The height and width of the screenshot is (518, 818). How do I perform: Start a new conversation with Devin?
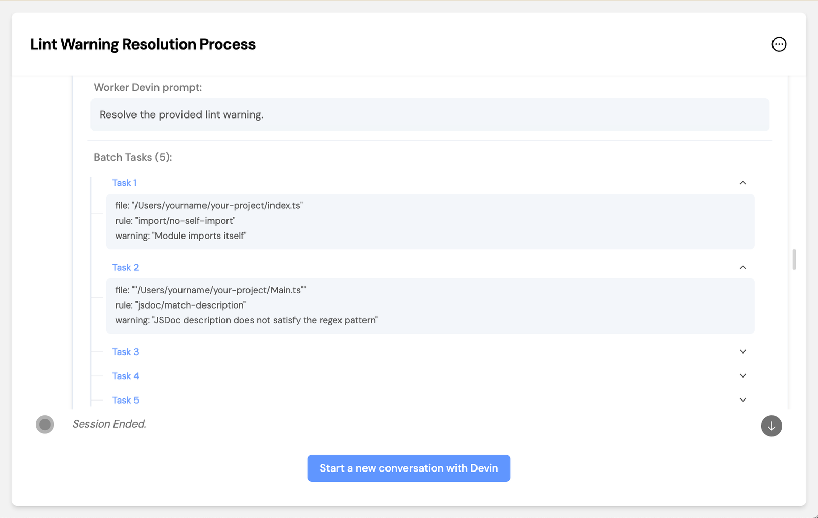click(408, 468)
